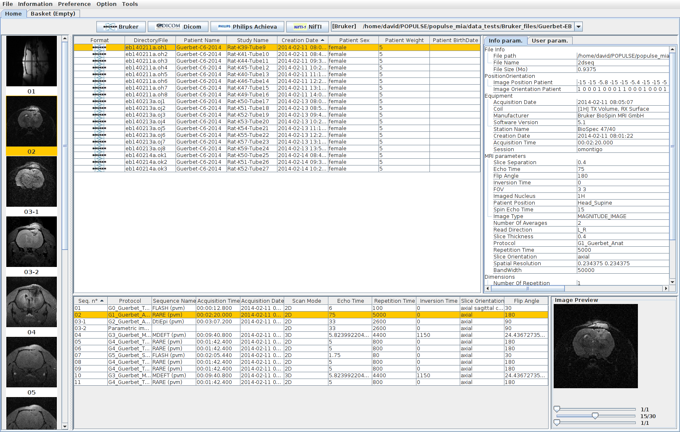Click the Bruker icon for eb140211a.oh8
680x432 pixels.
point(99,94)
